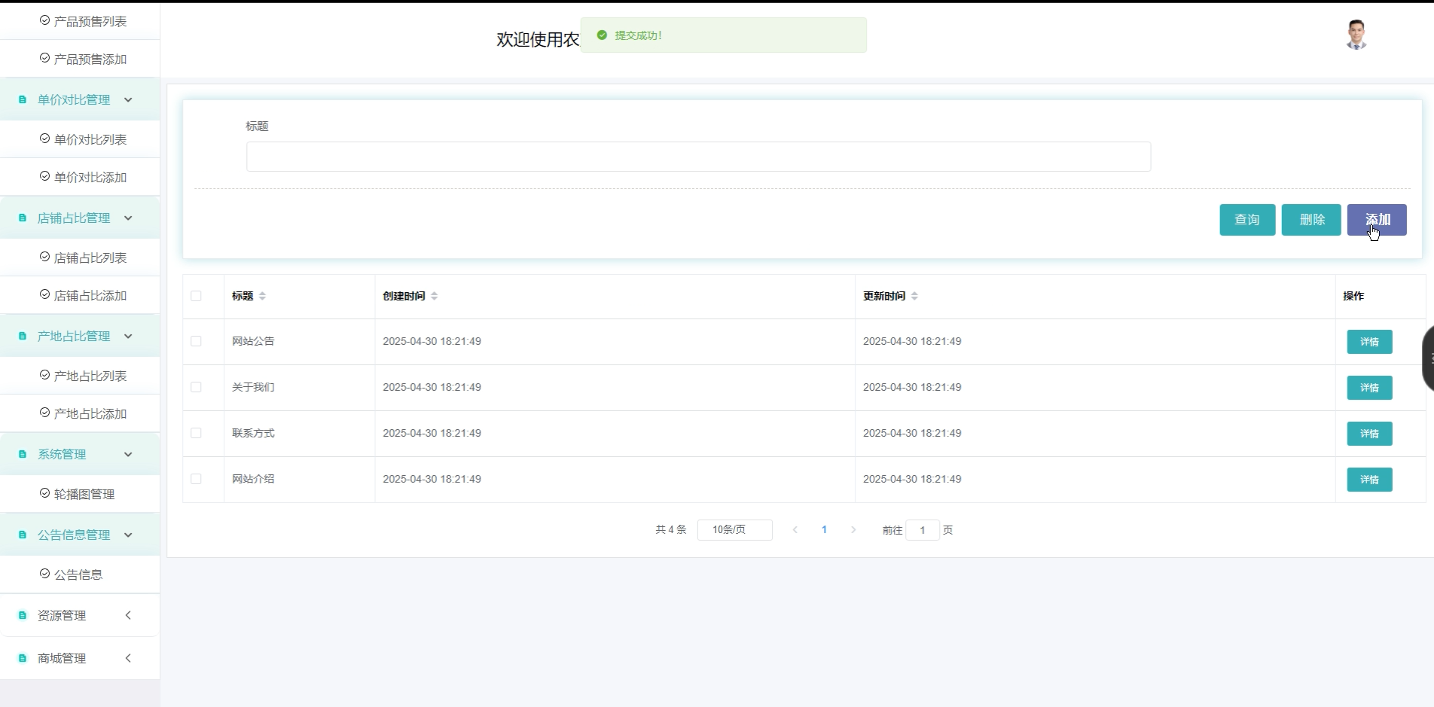Open 产品预售添加 menu item
The image size is (1434, 707).
coord(80,59)
